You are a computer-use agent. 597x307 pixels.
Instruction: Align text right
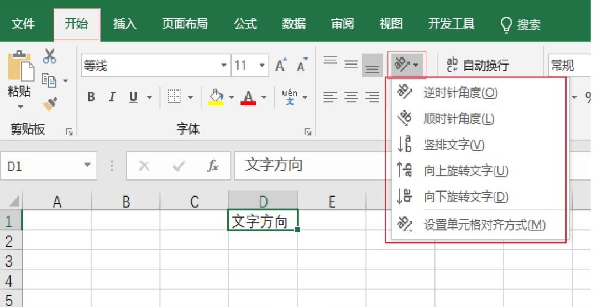click(372, 97)
